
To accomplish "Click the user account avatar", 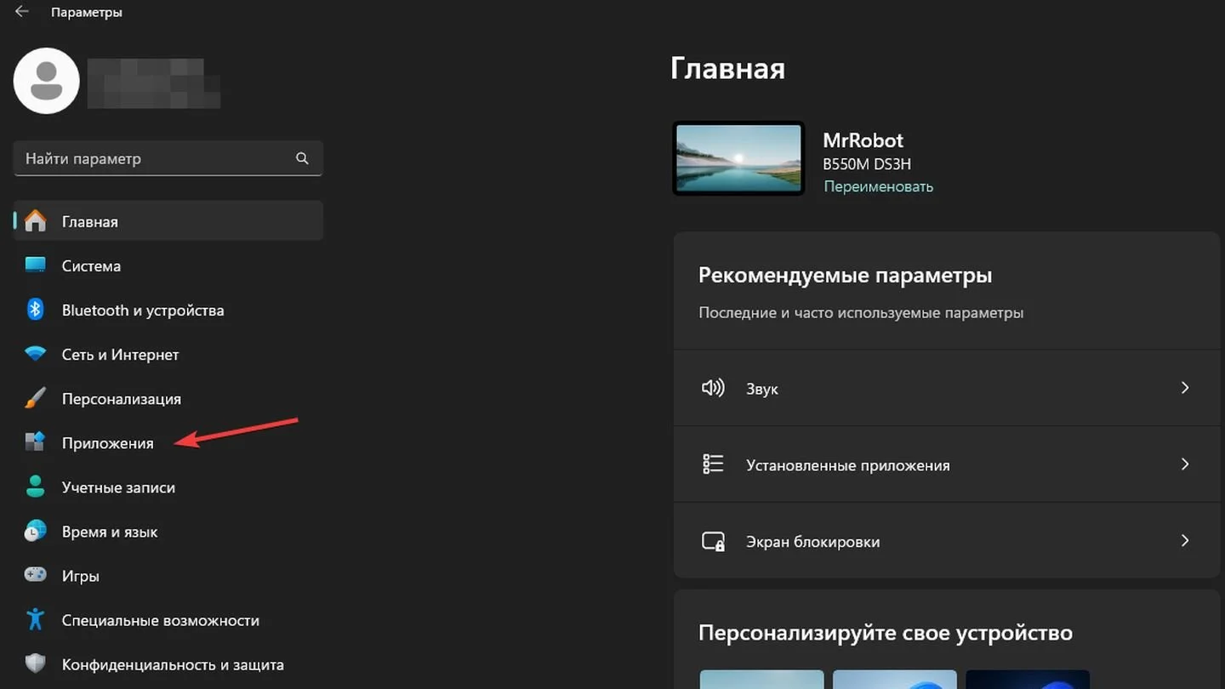I will click(x=47, y=81).
